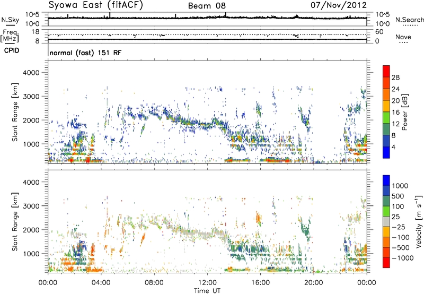The width and height of the screenshot is (424, 294).
Task: Click the noise sky trace in top panel
Action: [207, 18]
